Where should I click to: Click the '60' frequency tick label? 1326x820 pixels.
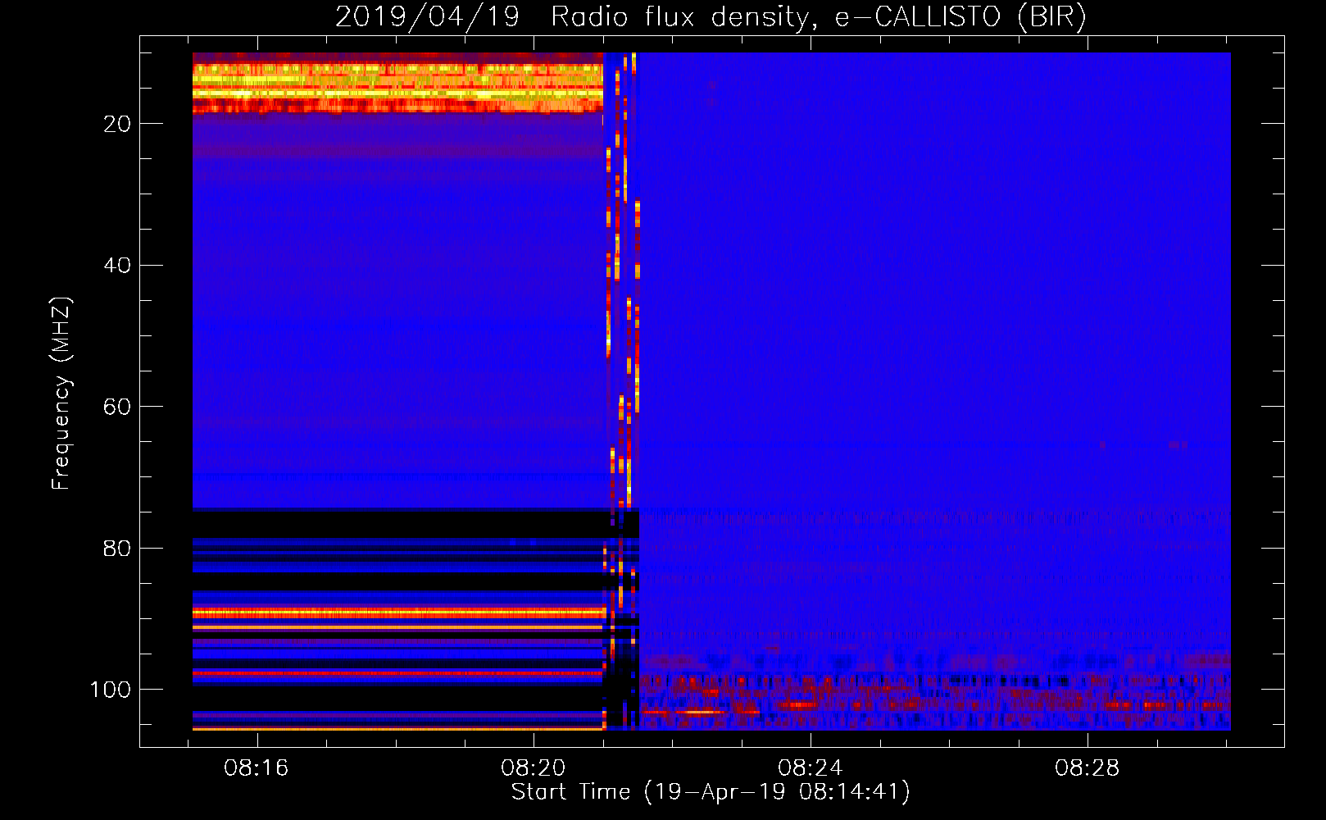click(x=117, y=407)
